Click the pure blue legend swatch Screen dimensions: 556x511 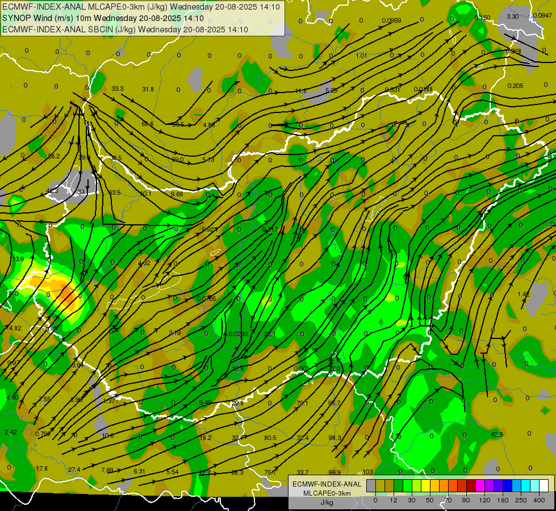[507, 486]
